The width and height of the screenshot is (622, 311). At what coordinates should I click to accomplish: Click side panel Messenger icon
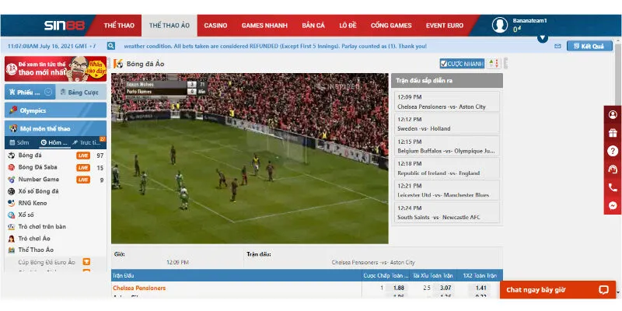click(x=613, y=206)
